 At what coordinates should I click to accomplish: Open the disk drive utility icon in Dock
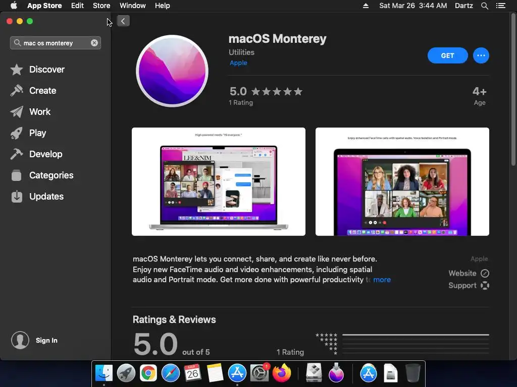tap(314, 372)
